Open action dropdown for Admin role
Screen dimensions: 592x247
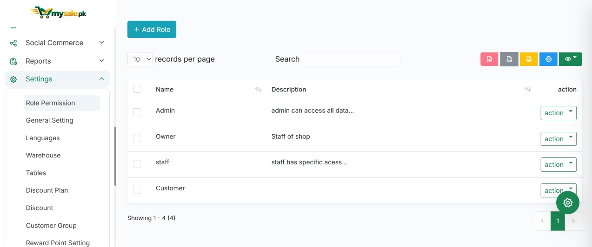[559, 113]
